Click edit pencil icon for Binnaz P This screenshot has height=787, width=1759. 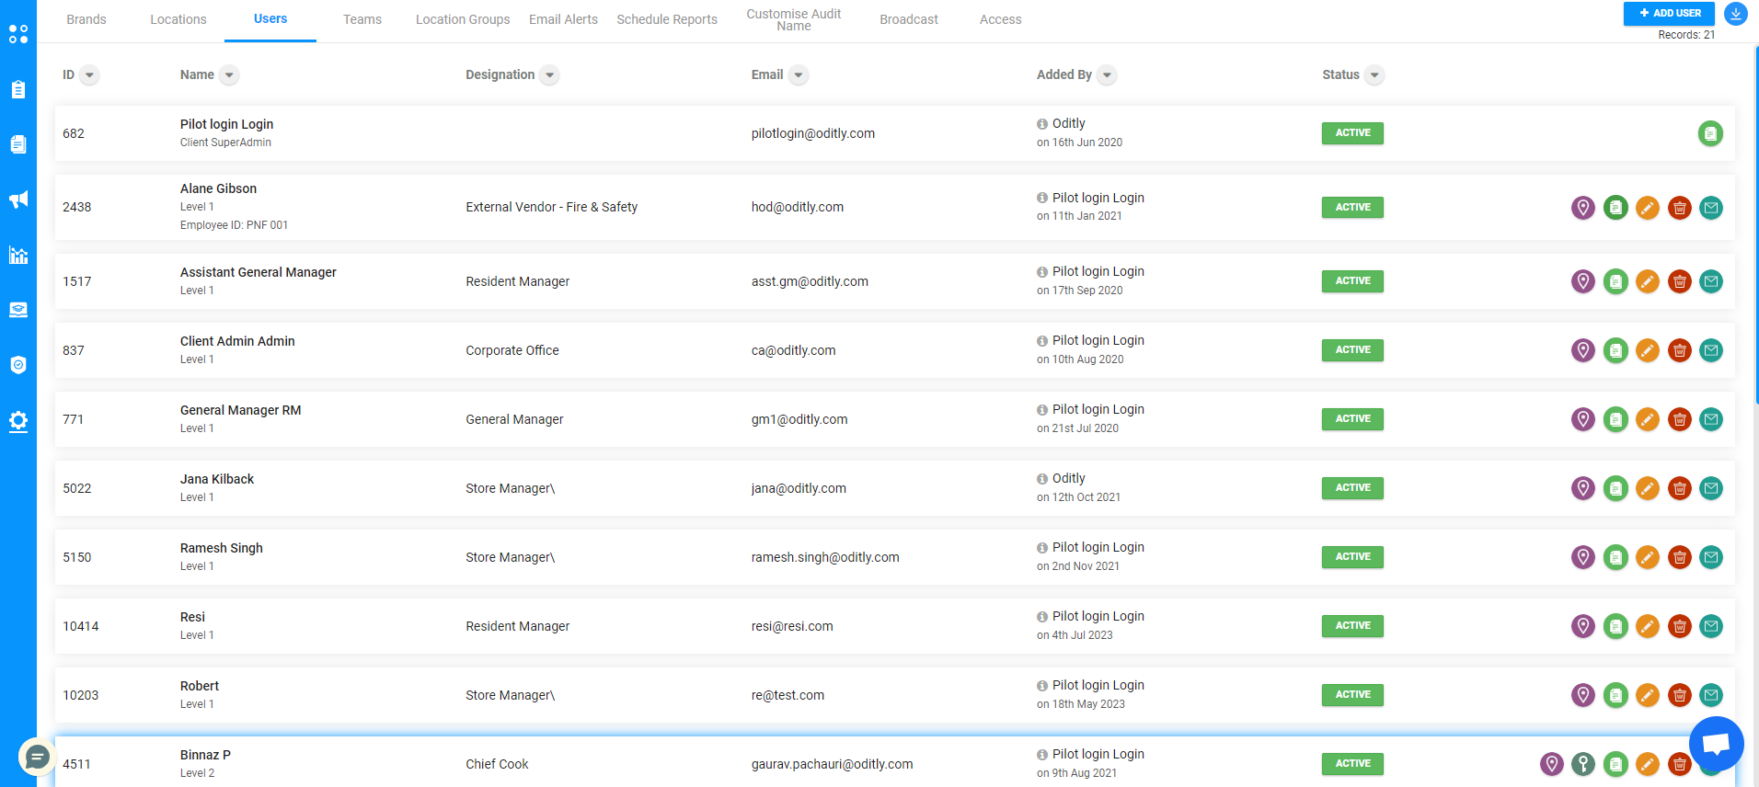pyautogui.click(x=1648, y=764)
